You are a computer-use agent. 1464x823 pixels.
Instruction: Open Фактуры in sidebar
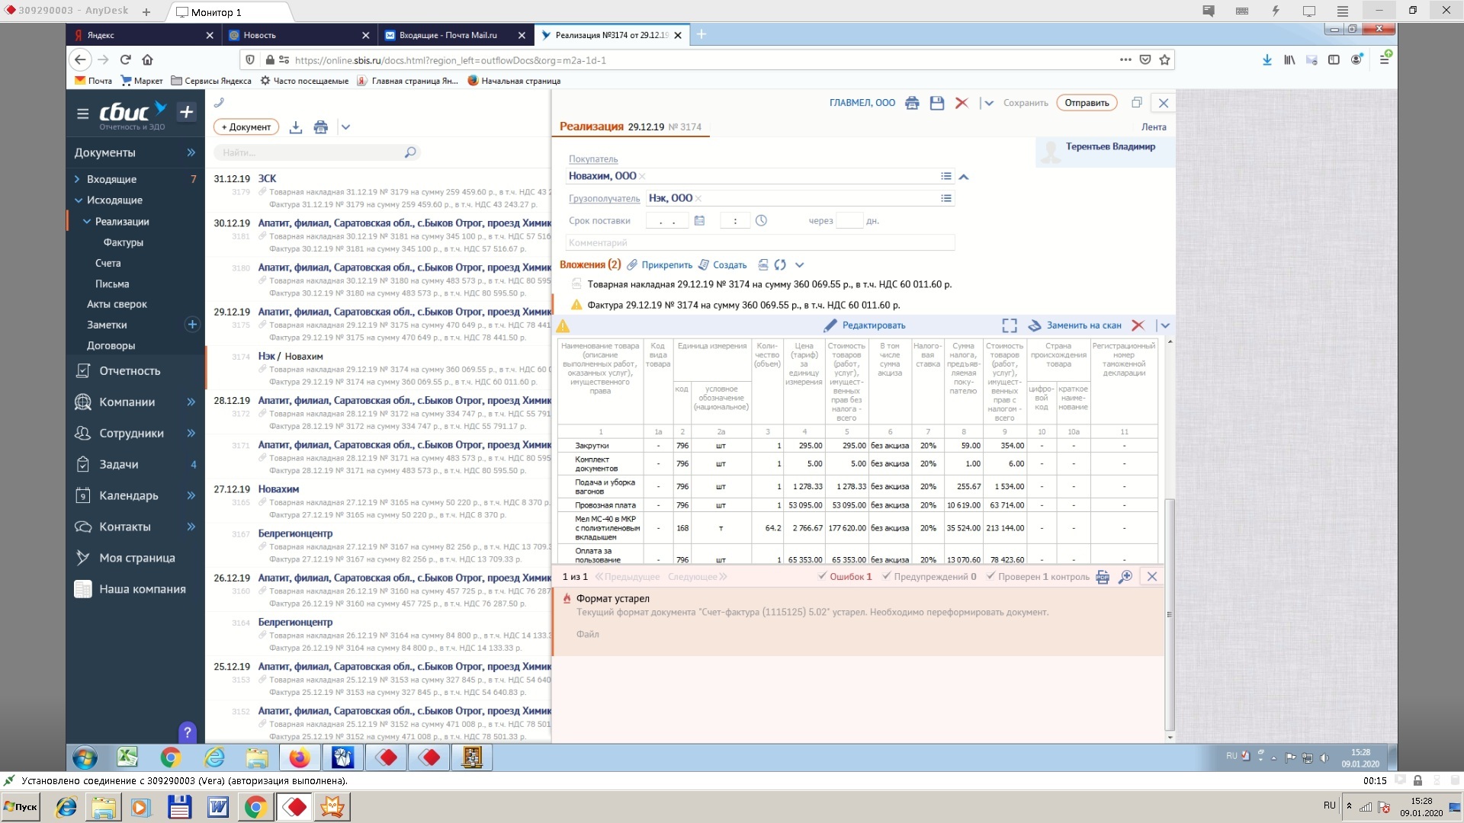pyautogui.click(x=124, y=242)
